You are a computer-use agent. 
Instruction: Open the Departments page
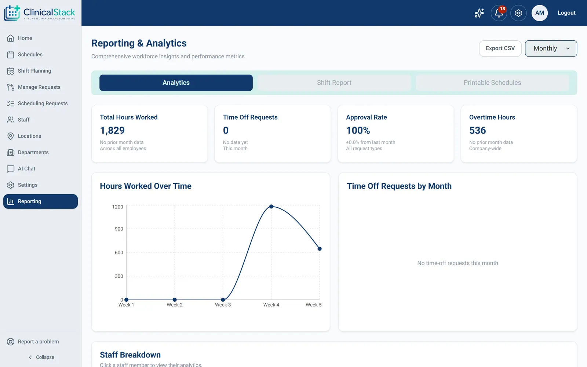pyautogui.click(x=40, y=152)
